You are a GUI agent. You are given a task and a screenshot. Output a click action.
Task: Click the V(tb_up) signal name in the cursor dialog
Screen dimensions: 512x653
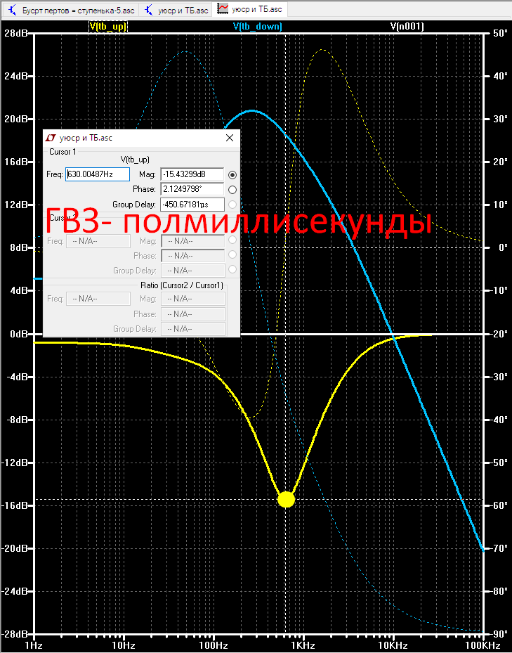click(135, 160)
